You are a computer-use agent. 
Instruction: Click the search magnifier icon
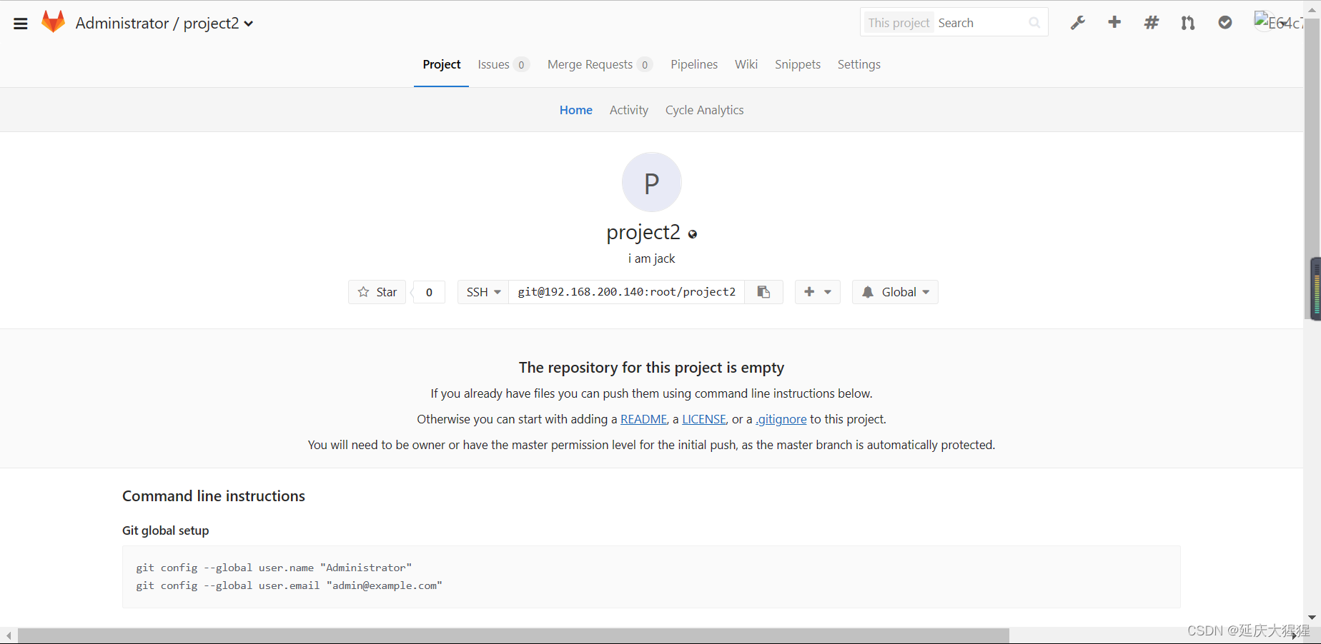pos(1034,23)
